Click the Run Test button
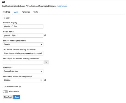The height and width of the screenshot is (103, 126). click(8, 97)
